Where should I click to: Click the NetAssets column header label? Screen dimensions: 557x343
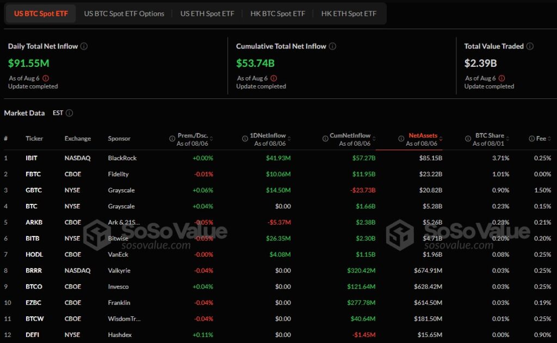[423, 135]
